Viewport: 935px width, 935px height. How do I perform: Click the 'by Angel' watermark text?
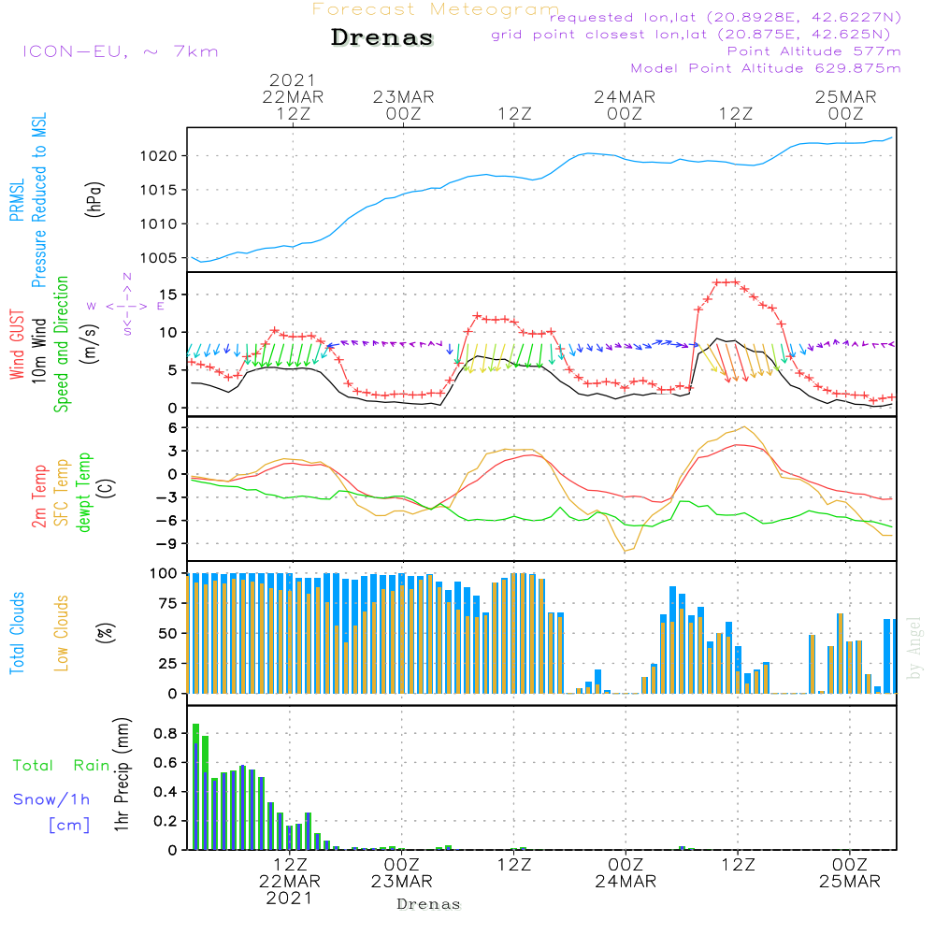tap(914, 648)
